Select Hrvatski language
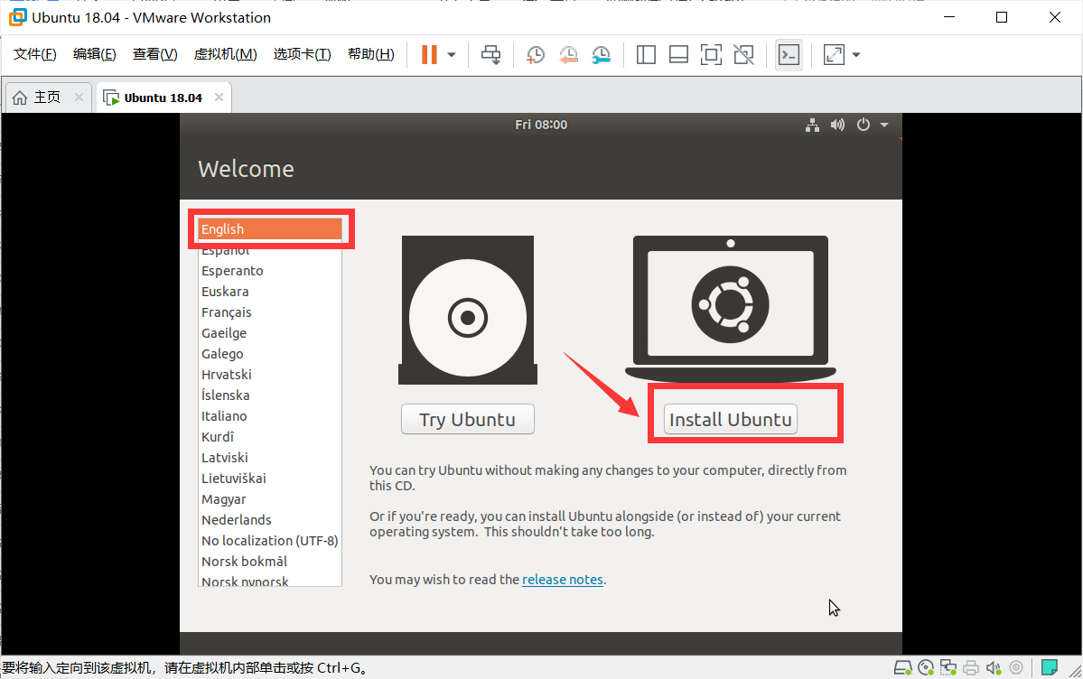Screen dimensions: 1083x679 270,375
